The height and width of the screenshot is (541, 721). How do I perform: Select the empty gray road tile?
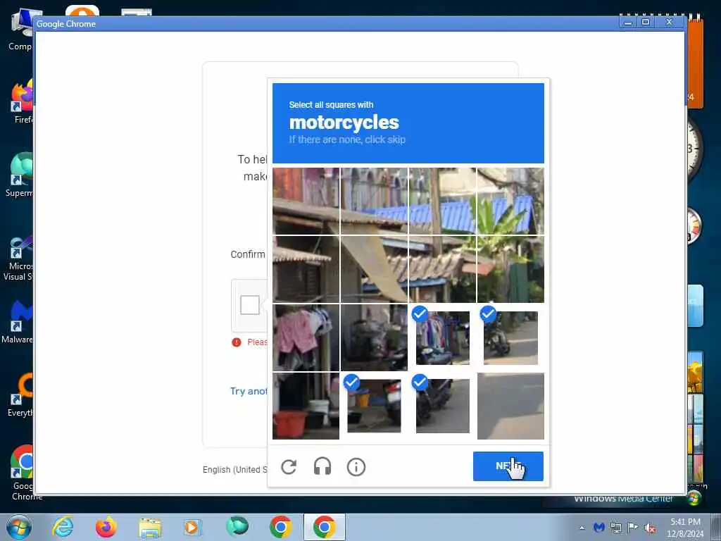(510, 406)
